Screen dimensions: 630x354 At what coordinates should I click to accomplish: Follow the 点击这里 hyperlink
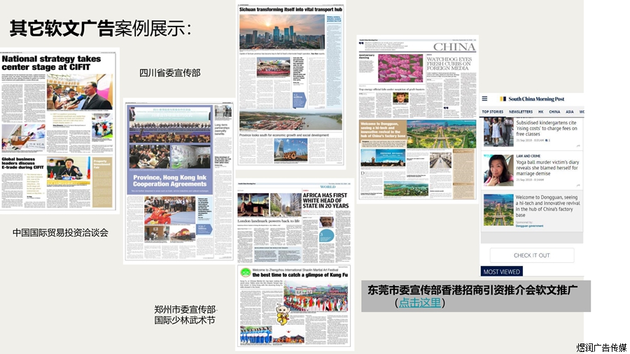click(419, 302)
